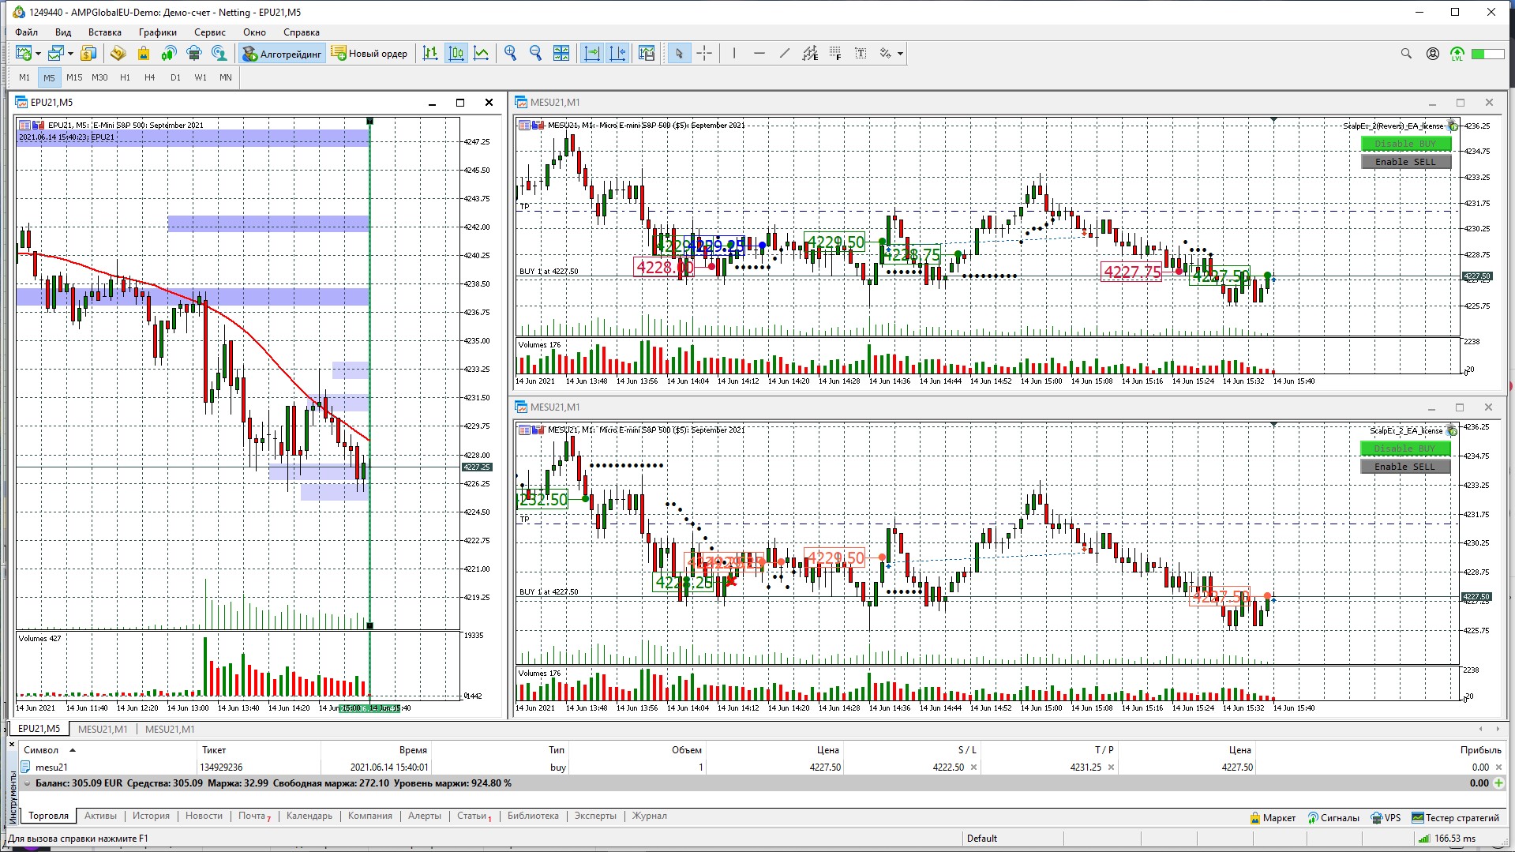Open the Графики menu
This screenshot has width=1515, height=852.
(157, 32)
